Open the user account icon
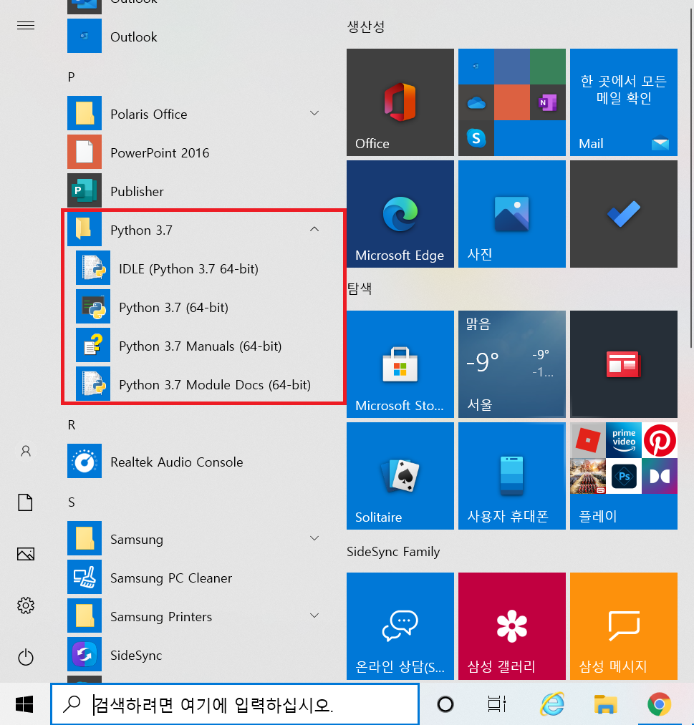The image size is (694, 725). click(26, 451)
